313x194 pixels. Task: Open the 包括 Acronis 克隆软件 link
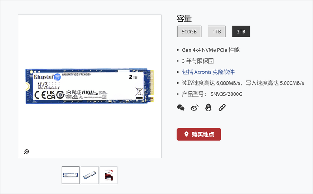pos(208,72)
